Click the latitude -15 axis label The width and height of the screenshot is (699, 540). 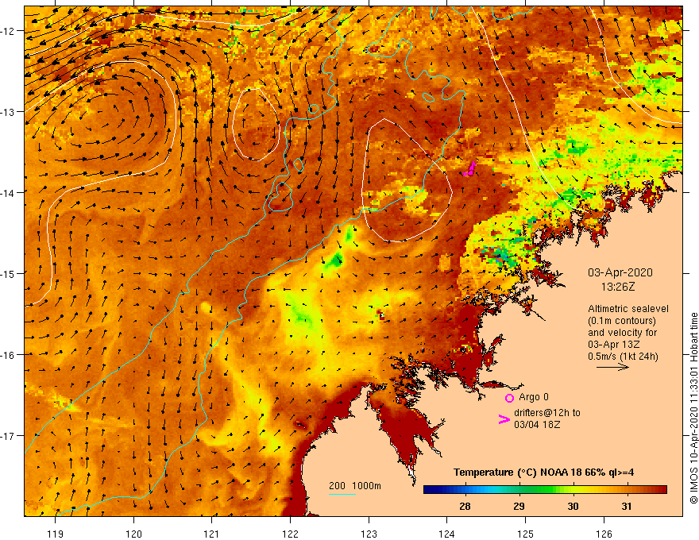point(9,273)
